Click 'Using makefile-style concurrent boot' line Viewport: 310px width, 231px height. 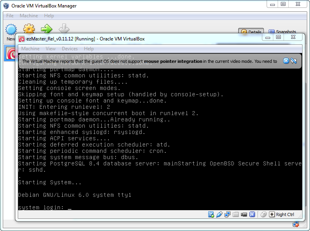click(x=108, y=113)
